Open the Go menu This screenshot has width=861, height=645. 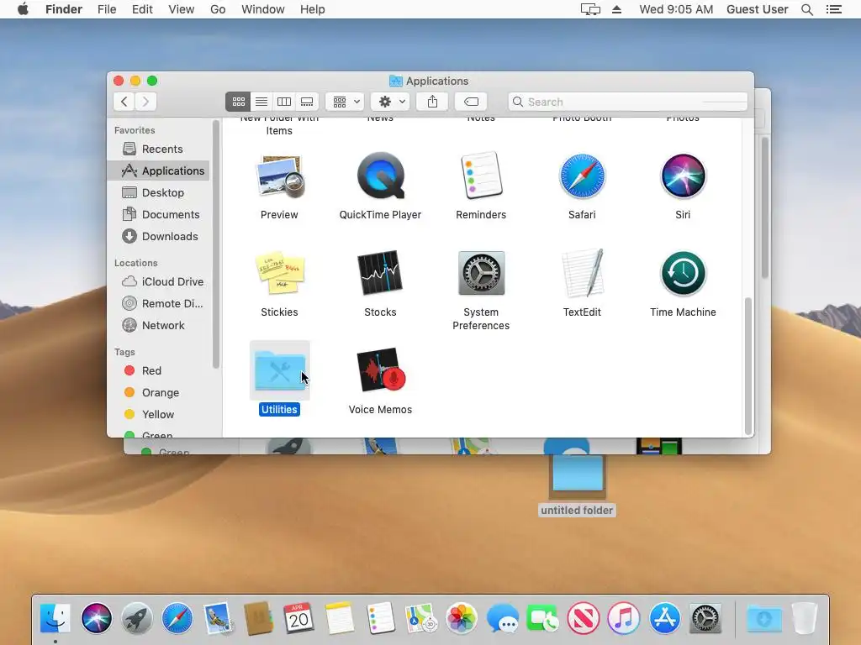(218, 9)
